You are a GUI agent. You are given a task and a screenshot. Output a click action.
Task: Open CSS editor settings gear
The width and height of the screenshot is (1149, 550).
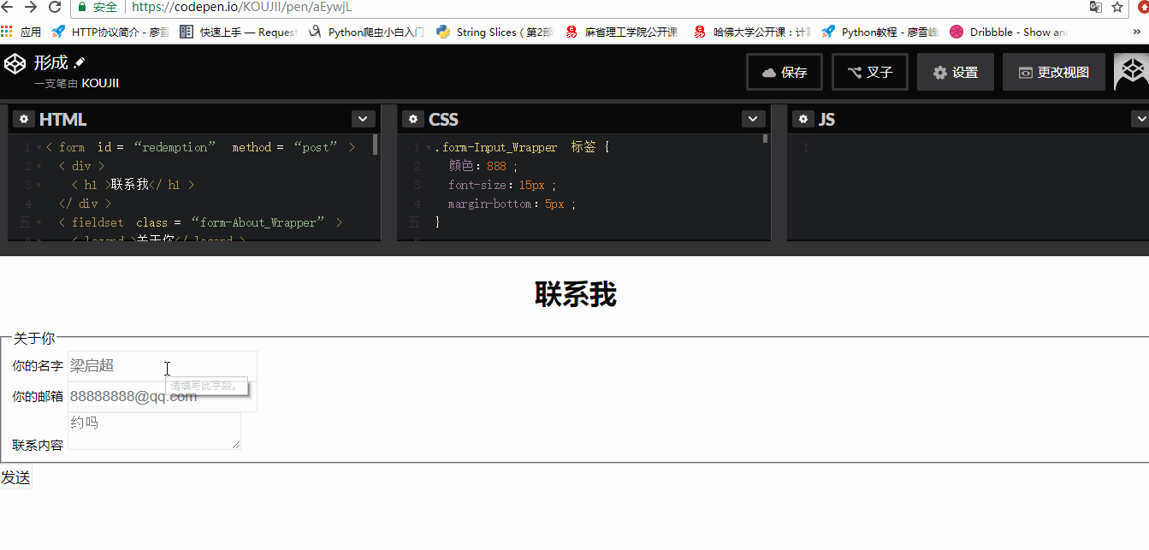click(x=413, y=119)
